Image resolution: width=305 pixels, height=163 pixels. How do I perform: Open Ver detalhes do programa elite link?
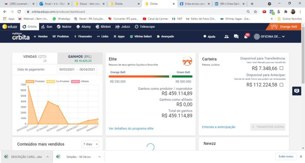tap(131, 128)
